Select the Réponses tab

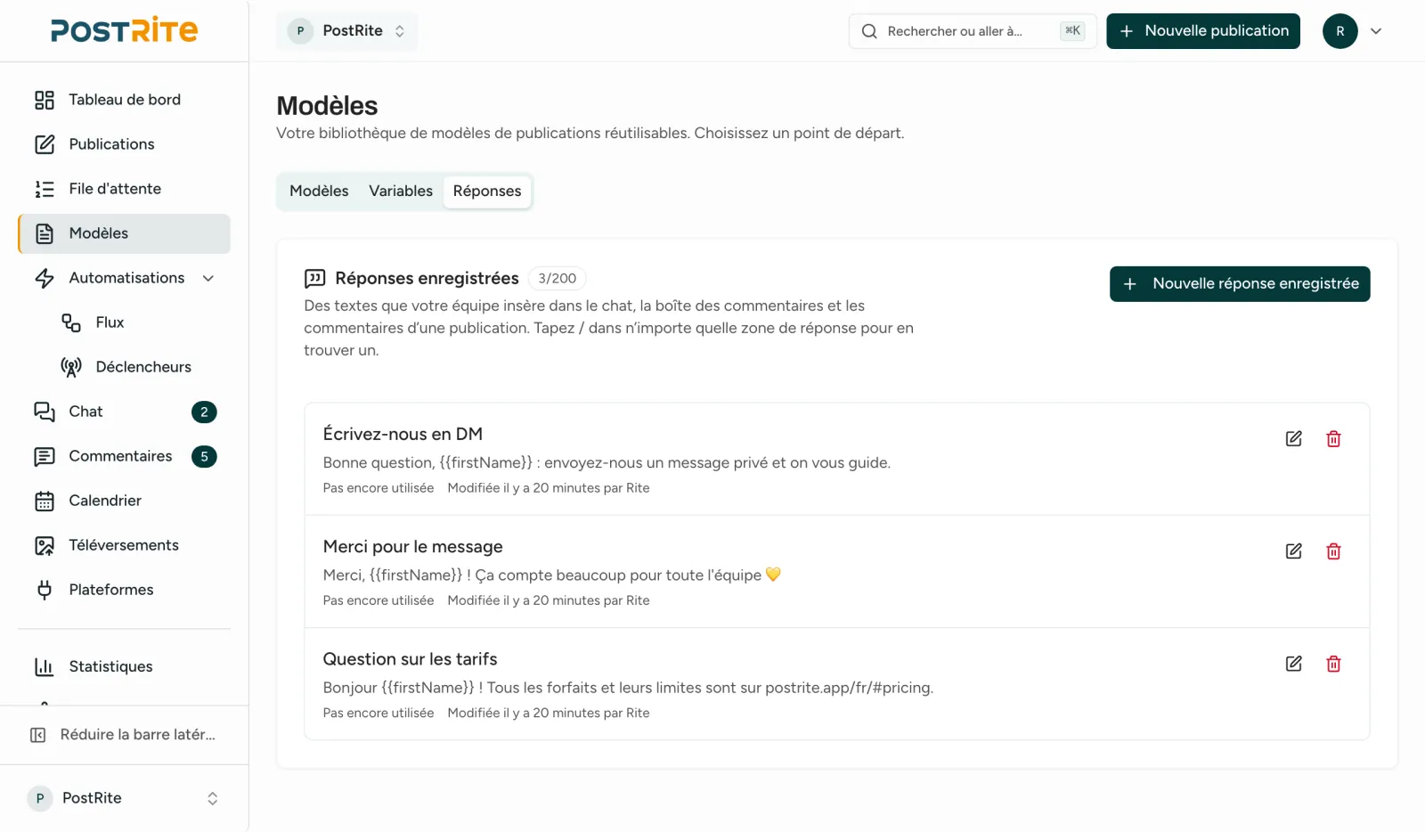487,191
